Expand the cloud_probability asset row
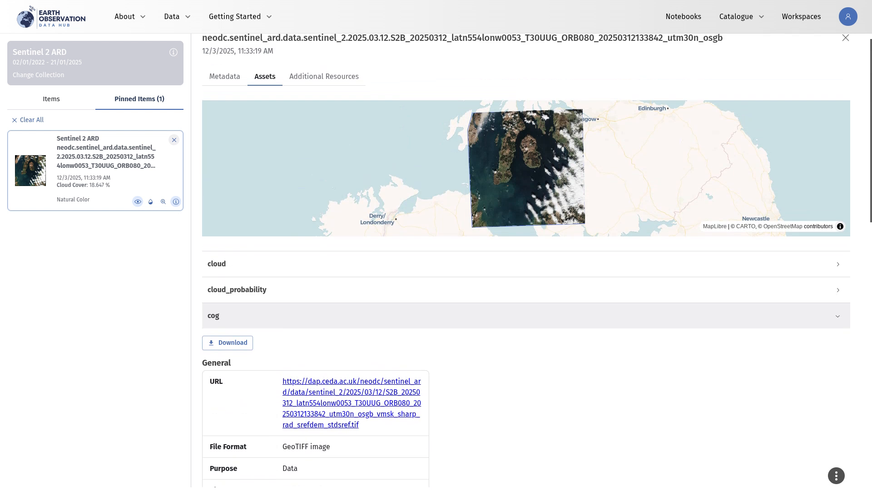 coord(526,290)
